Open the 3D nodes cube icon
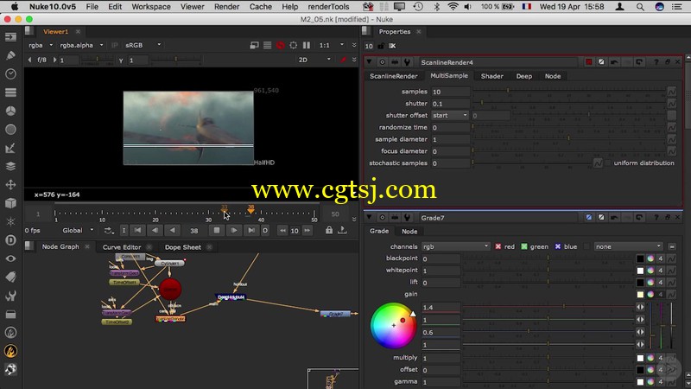The image size is (691, 389). (10, 203)
